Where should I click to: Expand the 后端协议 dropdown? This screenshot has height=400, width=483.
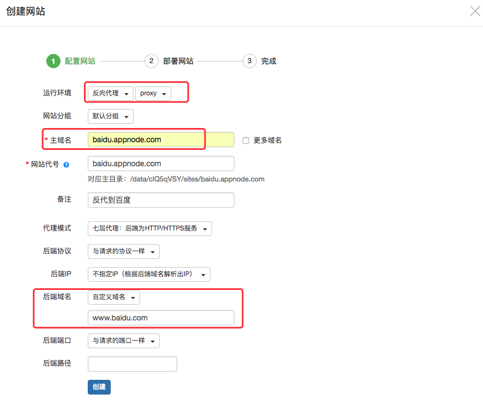tap(124, 251)
